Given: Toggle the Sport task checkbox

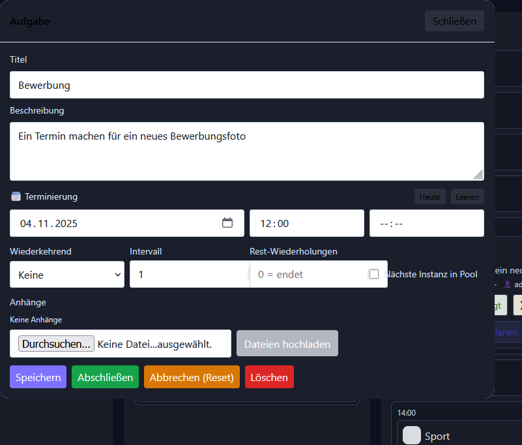Looking at the screenshot, I should 412,435.
